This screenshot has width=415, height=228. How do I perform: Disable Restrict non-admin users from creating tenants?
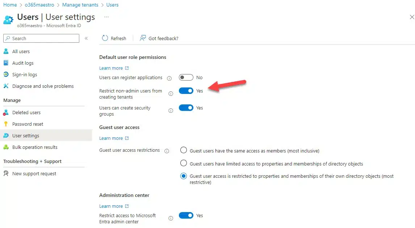coord(186,91)
